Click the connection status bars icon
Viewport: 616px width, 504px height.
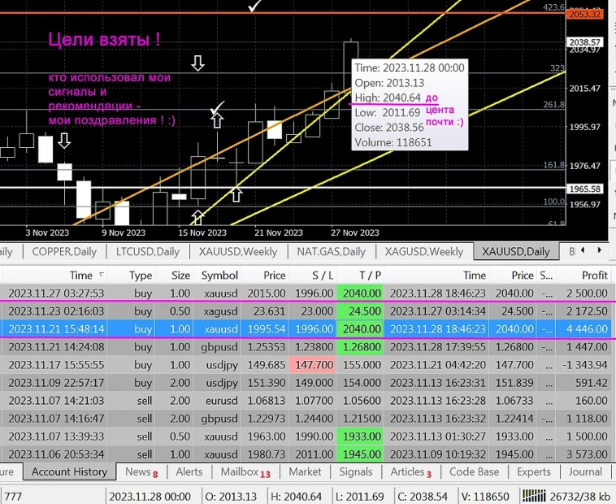(536, 496)
